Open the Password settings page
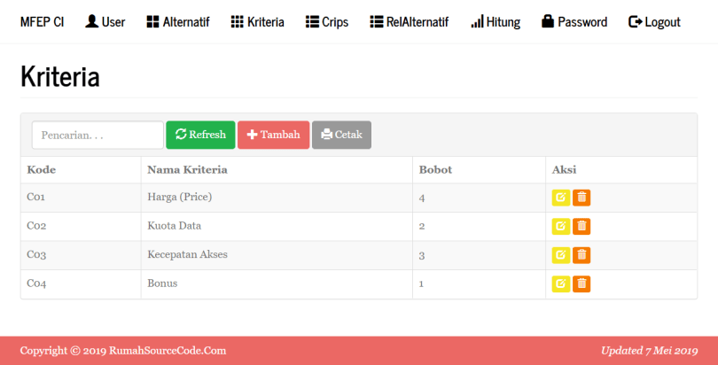Screen dimensions: 718x365 (x=574, y=22)
